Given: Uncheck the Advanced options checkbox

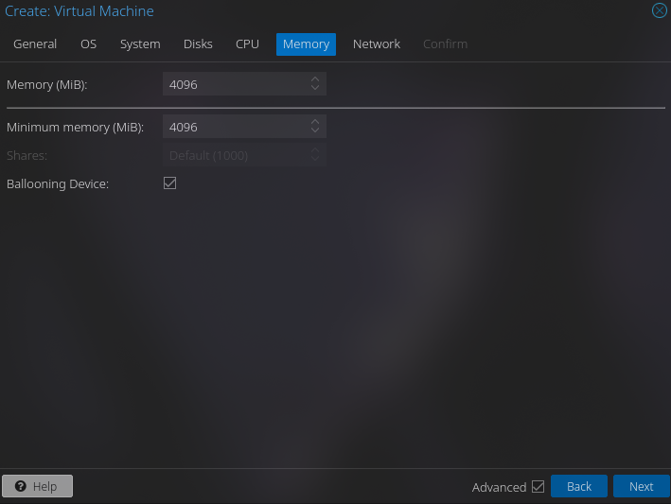Looking at the screenshot, I should pyautogui.click(x=539, y=487).
